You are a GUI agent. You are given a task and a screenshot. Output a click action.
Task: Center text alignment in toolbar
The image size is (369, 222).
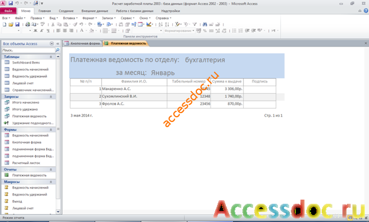coord(64,31)
